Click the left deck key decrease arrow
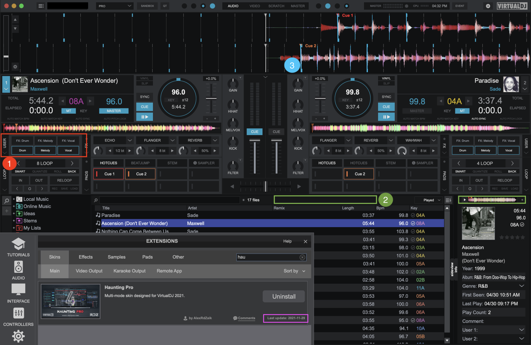The width and height of the screenshot is (531, 345). 63,101
